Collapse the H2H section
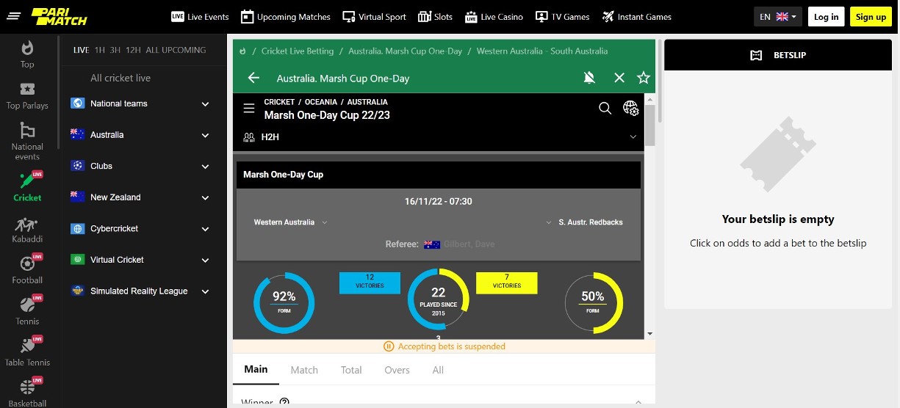 point(633,137)
